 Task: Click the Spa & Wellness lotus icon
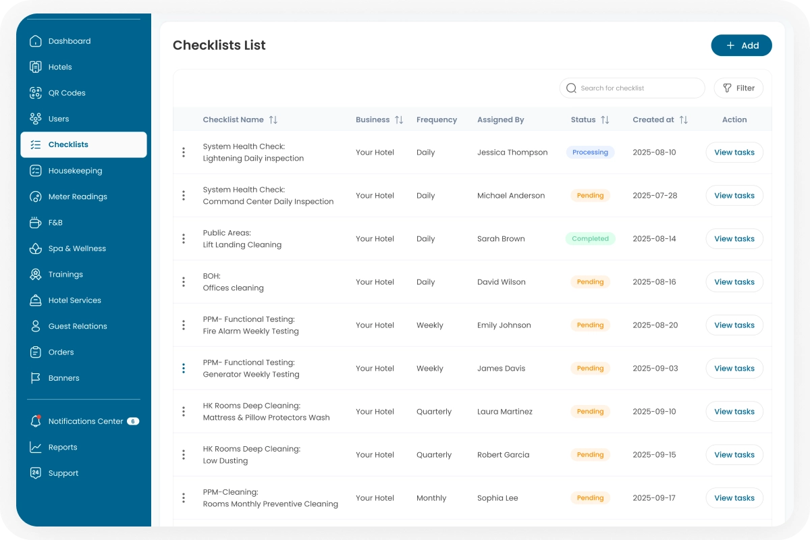pyautogui.click(x=36, y=248)
